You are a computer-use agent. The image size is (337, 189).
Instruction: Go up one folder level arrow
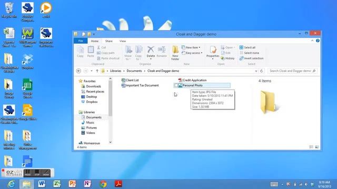pos(97,71)
